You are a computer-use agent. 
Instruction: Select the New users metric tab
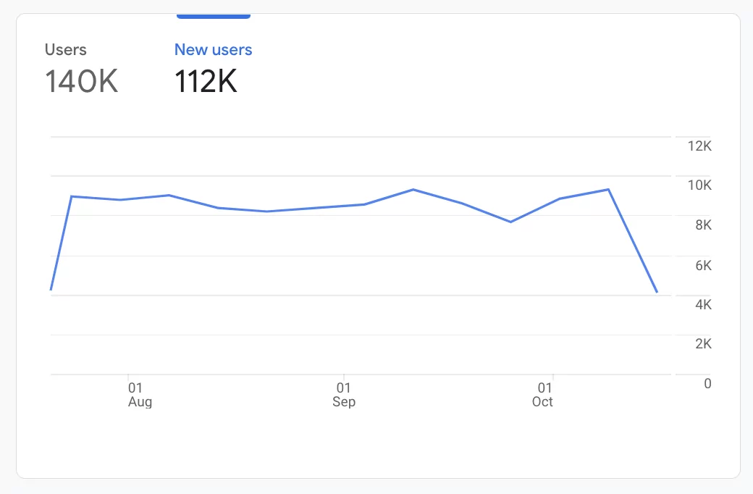point(213,50)
